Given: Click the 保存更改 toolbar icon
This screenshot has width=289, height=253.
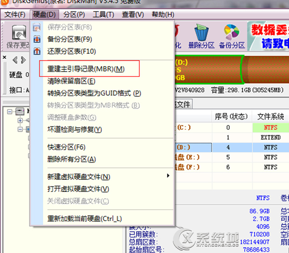Looking at the screenshot, I should 19,33.
